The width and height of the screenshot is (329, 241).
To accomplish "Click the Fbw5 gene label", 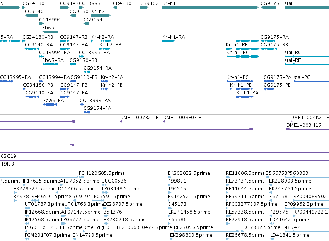I will coord(48,28).
